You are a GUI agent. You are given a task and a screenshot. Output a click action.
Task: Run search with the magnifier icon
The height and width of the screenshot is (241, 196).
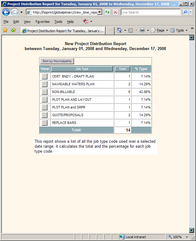(x=185, y=12)
